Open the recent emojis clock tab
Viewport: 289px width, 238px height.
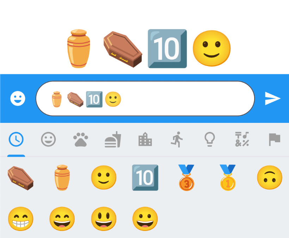tap(16, 139)
